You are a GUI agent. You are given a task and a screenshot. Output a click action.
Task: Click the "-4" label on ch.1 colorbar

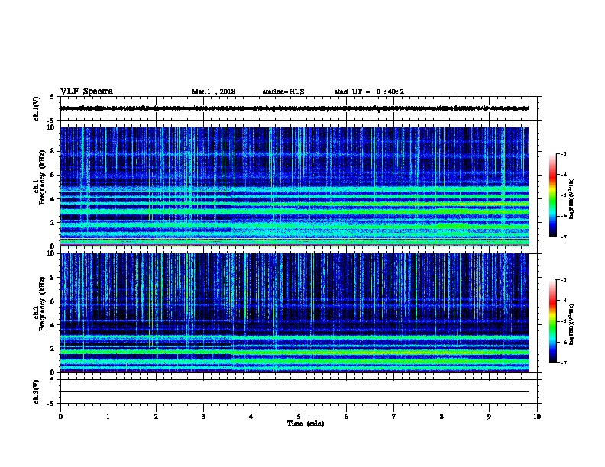[563, 175]
